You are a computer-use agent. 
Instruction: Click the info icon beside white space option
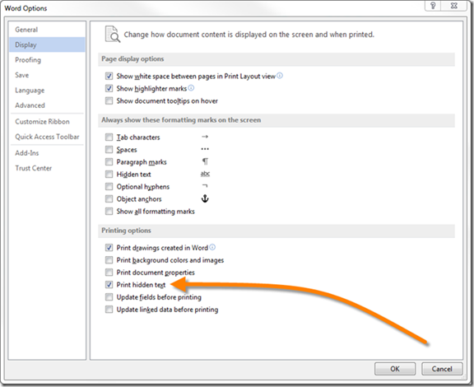click(280, 76)
